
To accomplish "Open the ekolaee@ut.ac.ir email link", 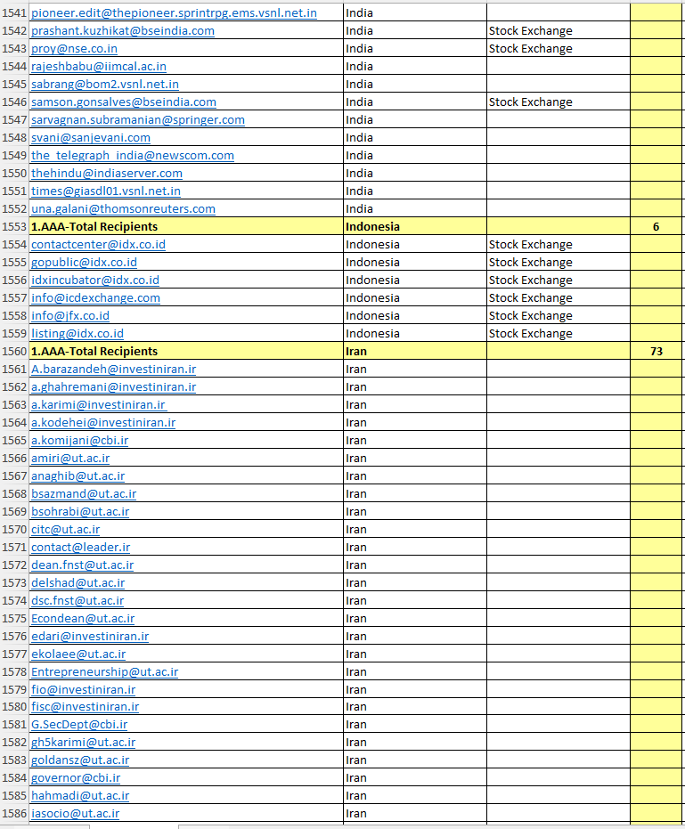I will (x=78, y=654).
